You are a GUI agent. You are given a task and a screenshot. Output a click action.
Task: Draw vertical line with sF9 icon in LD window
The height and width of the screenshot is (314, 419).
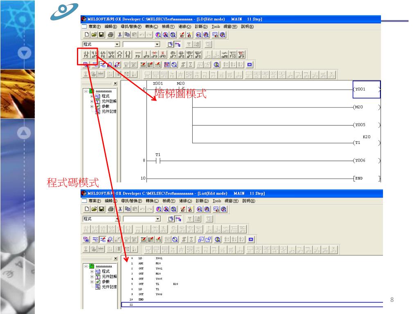pos(146,54)
